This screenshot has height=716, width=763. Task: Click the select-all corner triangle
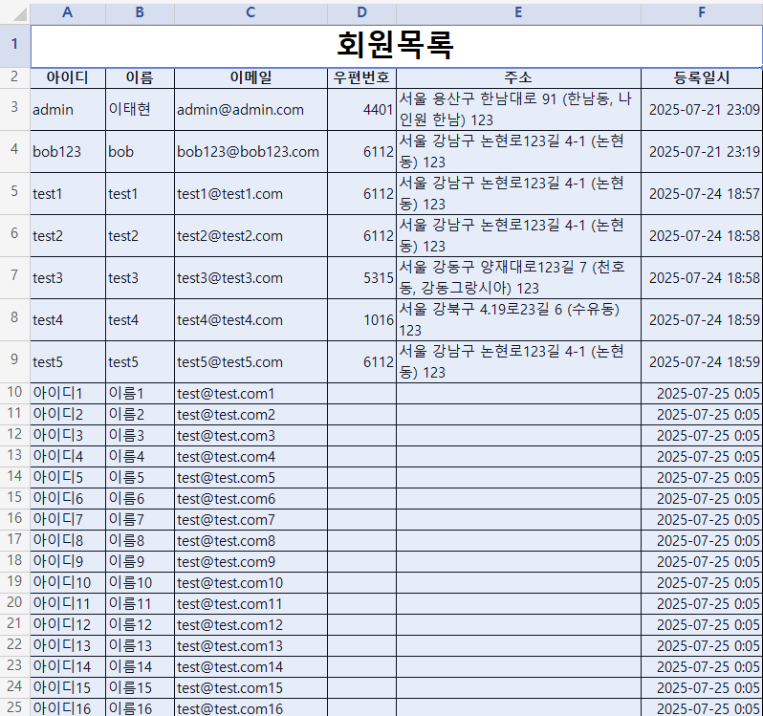(x=19, y=13)
